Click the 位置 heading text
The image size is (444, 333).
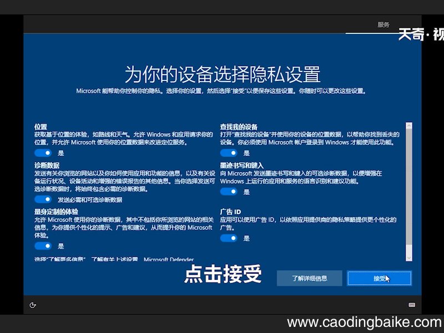pos(41,127)
